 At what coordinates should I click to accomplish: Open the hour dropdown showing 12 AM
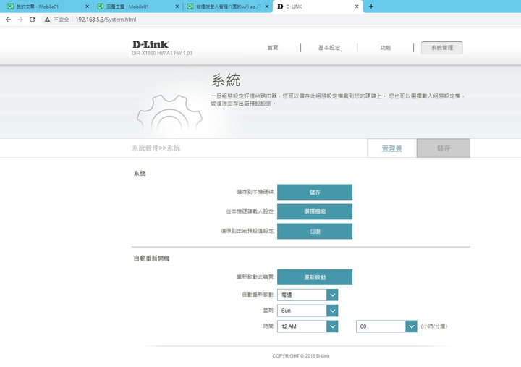coord(308,326)
